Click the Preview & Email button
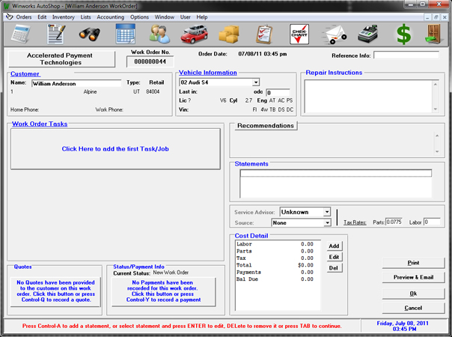 click(x=413, y=277)
